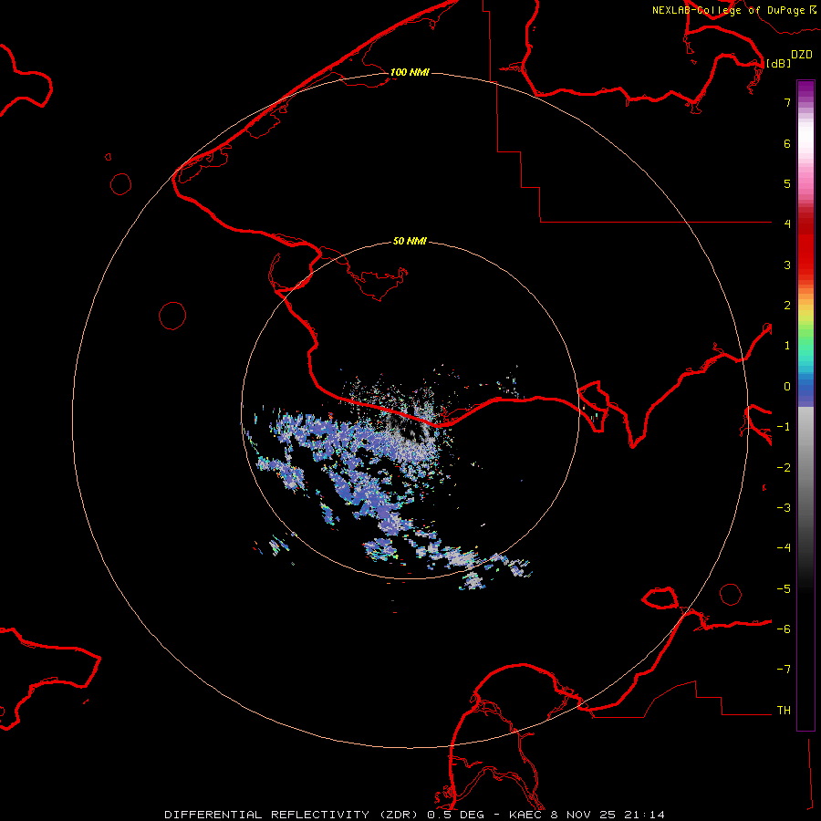Click the 0.5 DEG elevation text

point(455,815)
